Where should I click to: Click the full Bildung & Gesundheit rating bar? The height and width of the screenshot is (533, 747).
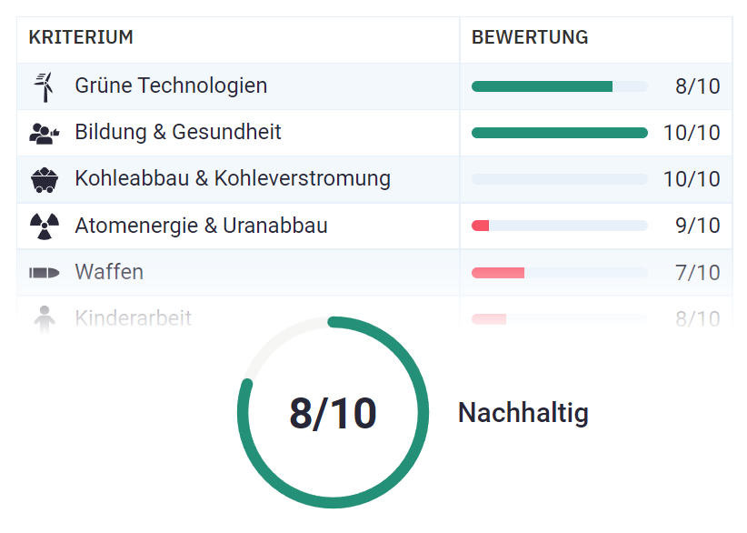pos(559,133)
